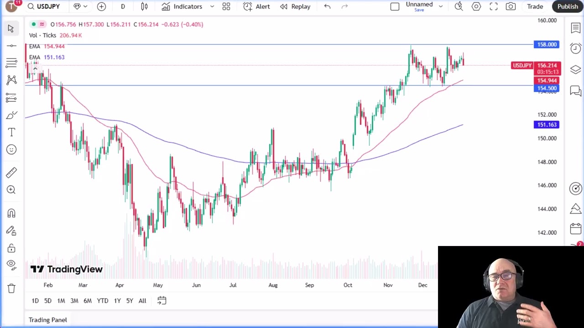Select the Text annotation tool
The image size is (584, 328).
point(11,132)
